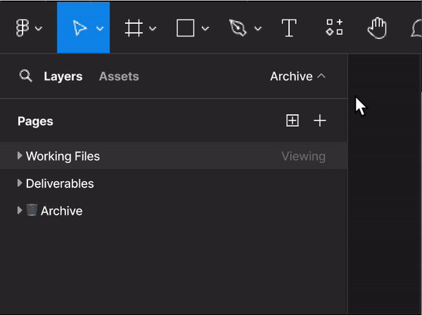
Task: Select the Frame tool
Action: pos(134,28)
